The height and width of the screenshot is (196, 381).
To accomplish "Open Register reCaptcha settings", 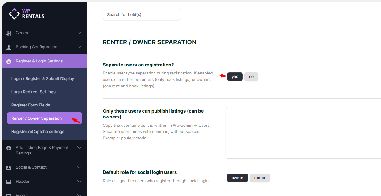I will [38, 131].
